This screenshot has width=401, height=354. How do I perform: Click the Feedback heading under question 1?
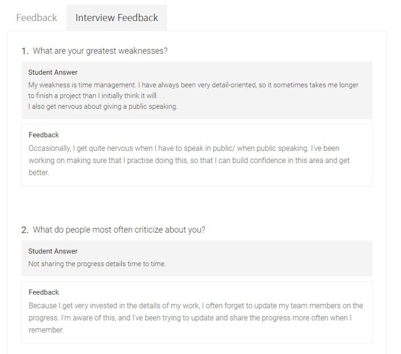(x=44, y=135)
